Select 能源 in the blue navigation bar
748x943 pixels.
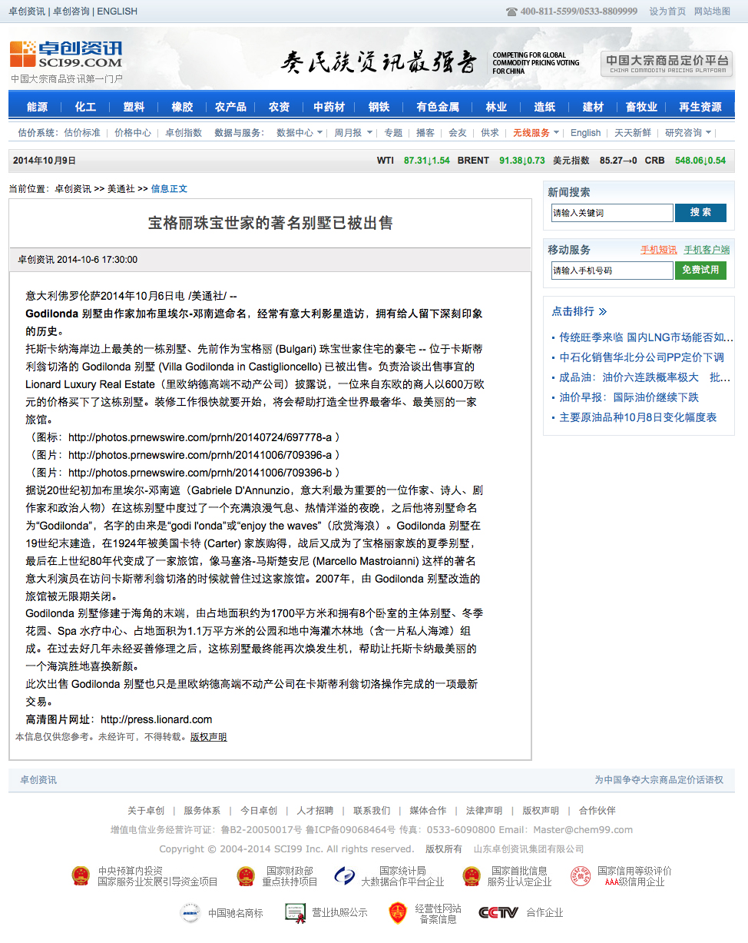pyautogui.click(x=37, y=107)
